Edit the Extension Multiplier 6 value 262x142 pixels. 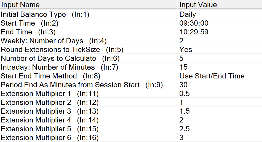click(x=181, y=138)
